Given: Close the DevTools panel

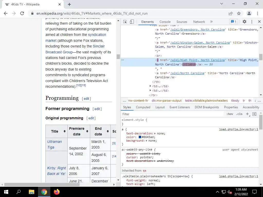Looking at the screenshot, I should pyautogui.click(x=259, y=22).
